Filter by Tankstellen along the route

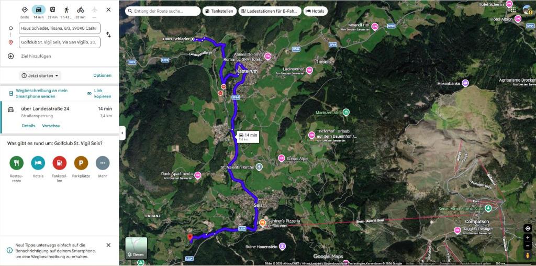click(220, 11)
